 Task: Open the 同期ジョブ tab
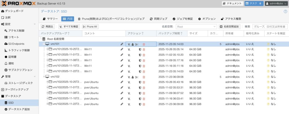159,19
